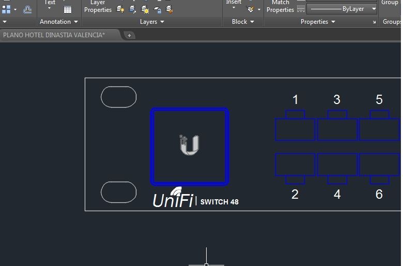The height and width of the screenshot is (266, 403).
Task: Click the array tool icon at far left
Action: (6, 9)
